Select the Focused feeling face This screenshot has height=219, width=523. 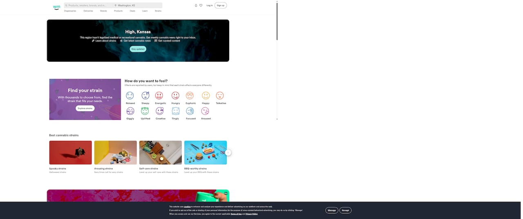pyautogui.click(x=190, y=111)
